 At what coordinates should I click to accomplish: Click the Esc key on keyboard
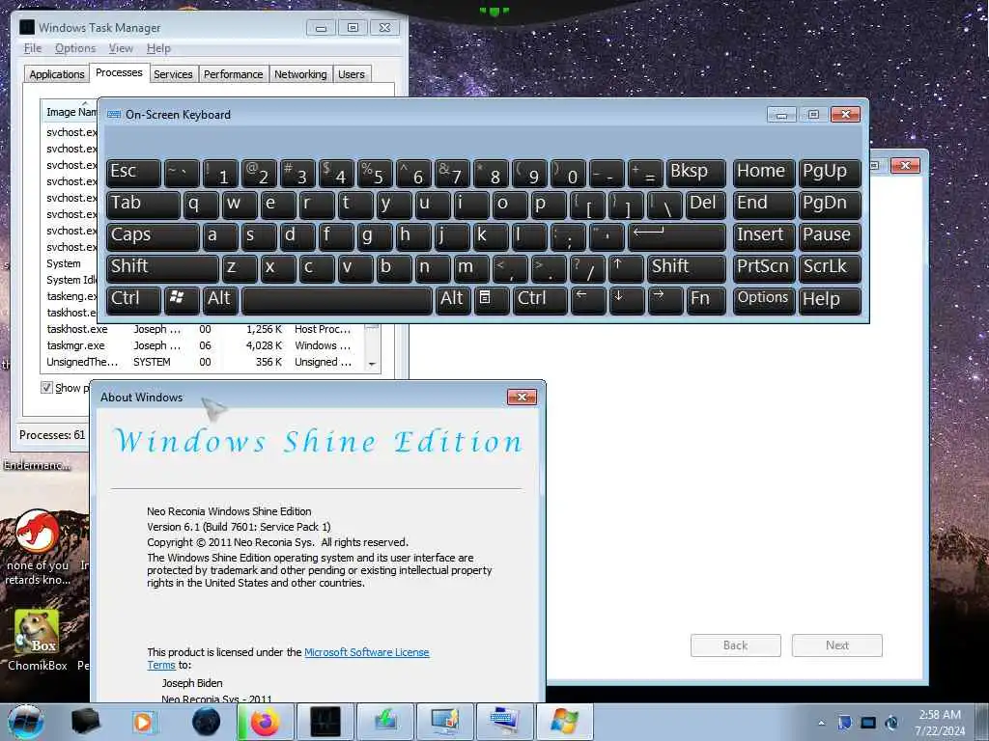(133, 173)
